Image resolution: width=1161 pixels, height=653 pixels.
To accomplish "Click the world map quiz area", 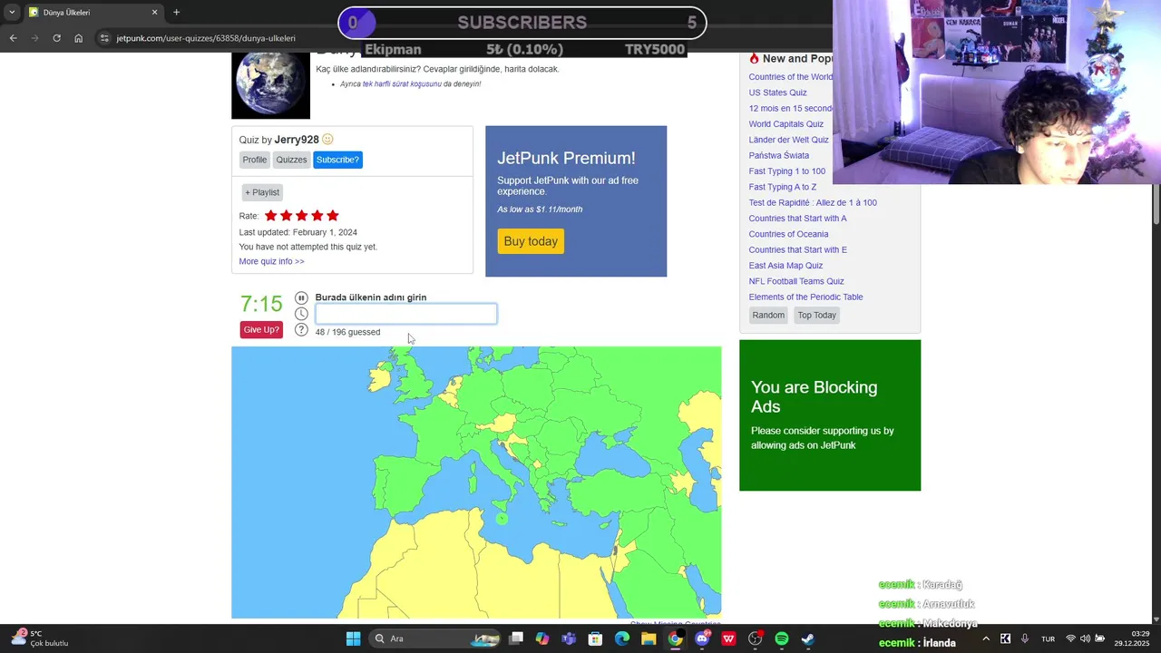I will [x=476, y=482].
